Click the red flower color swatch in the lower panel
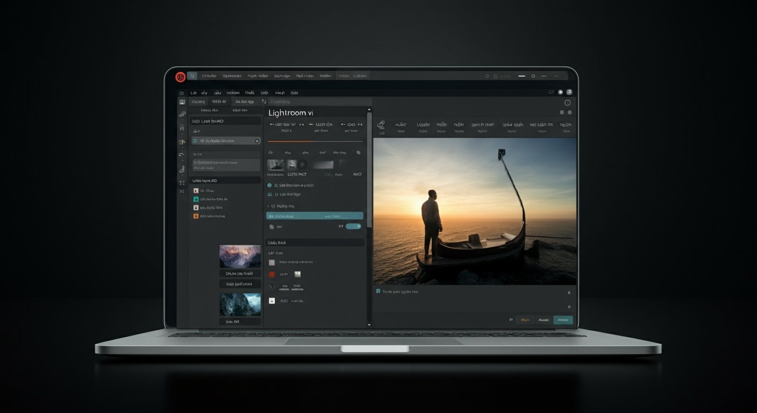 273,274
